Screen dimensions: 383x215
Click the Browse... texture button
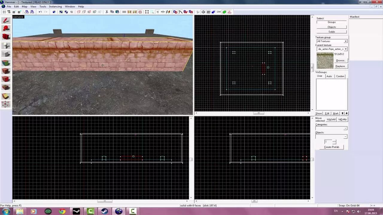click(341, 61)
